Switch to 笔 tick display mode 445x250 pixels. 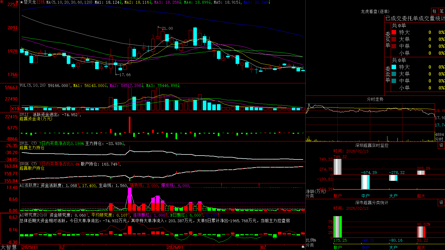tap(442, 11)
